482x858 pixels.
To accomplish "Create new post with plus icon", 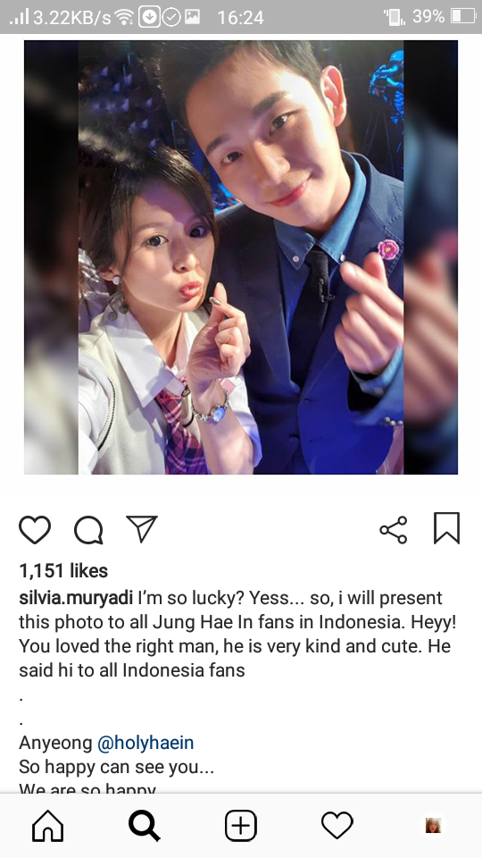I will tap(240, 825).
